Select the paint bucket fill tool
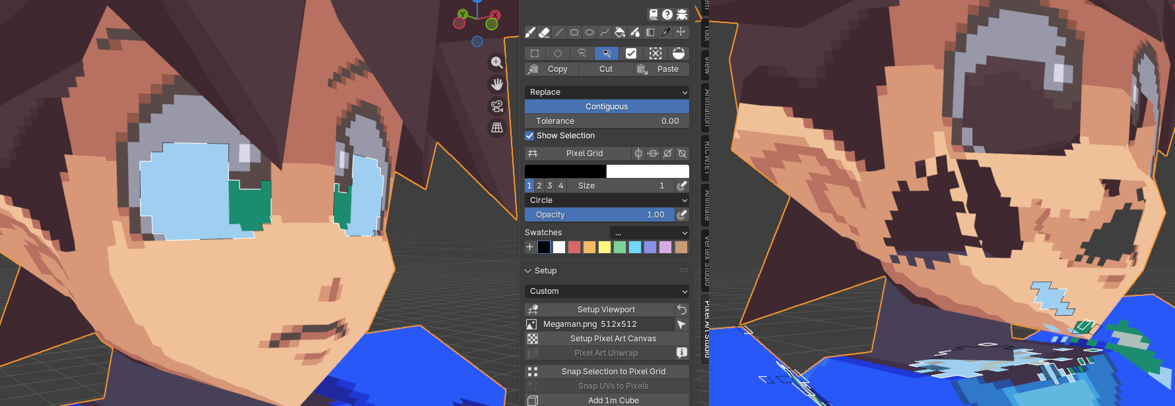 (x=620, y=32)
